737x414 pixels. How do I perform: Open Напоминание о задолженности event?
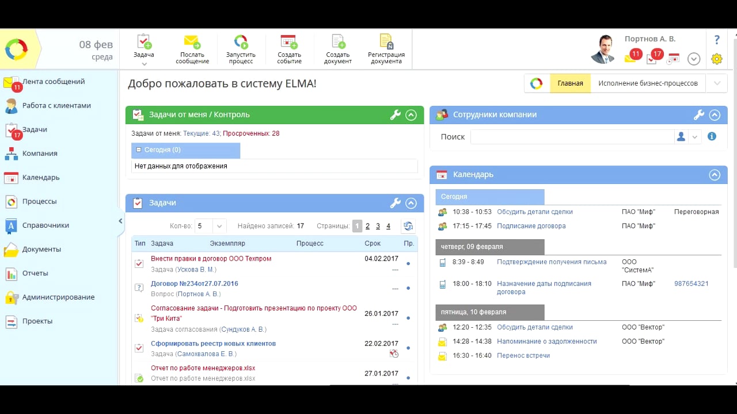pyautogui.click(x=547, y=341)
